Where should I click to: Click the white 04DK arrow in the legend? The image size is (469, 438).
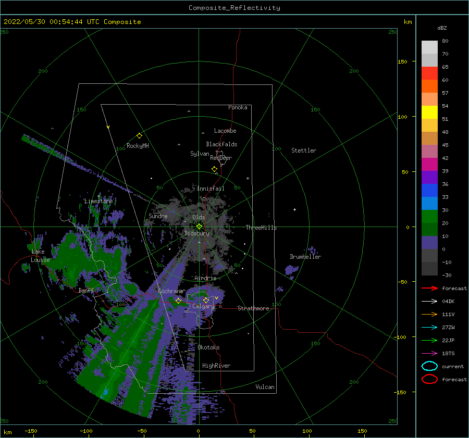[429, 302]
